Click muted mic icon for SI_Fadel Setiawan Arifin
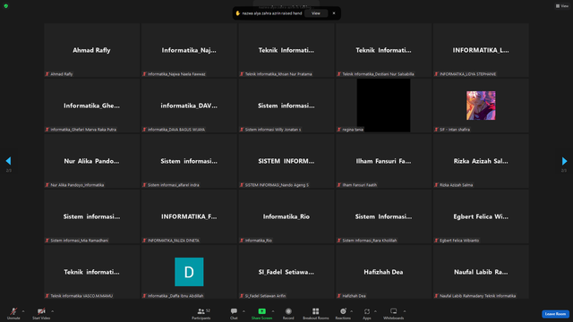Screen dimensions: 573x322 tap(242, 296)
